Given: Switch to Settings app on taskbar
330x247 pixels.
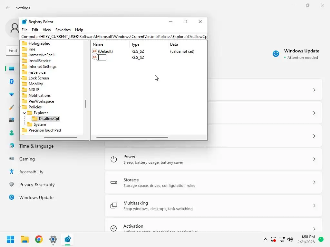Looking at the screenshot, I should pos(53,239).
